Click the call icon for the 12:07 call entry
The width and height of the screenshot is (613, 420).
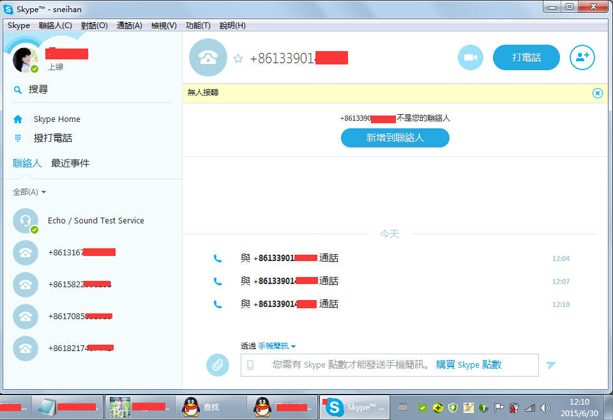point(218,281)
